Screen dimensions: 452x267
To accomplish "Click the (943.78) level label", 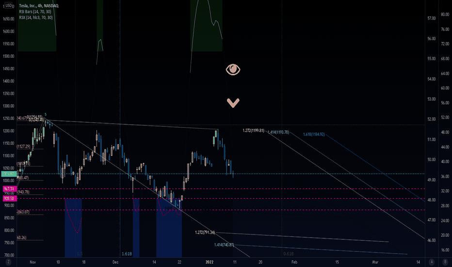I will pos(23,192).
